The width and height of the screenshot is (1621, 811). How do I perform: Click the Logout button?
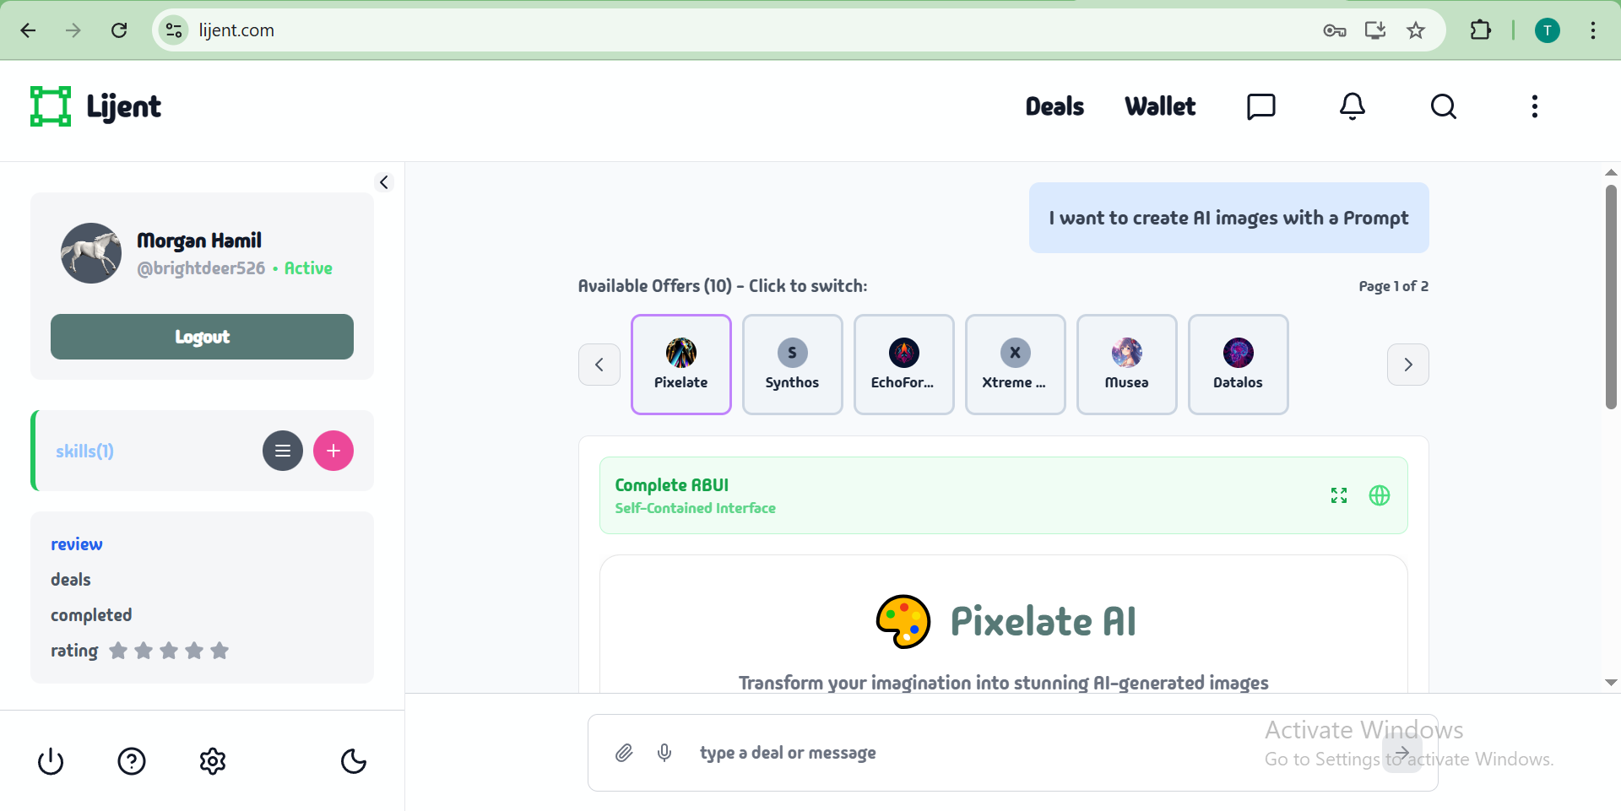(202, 337)
